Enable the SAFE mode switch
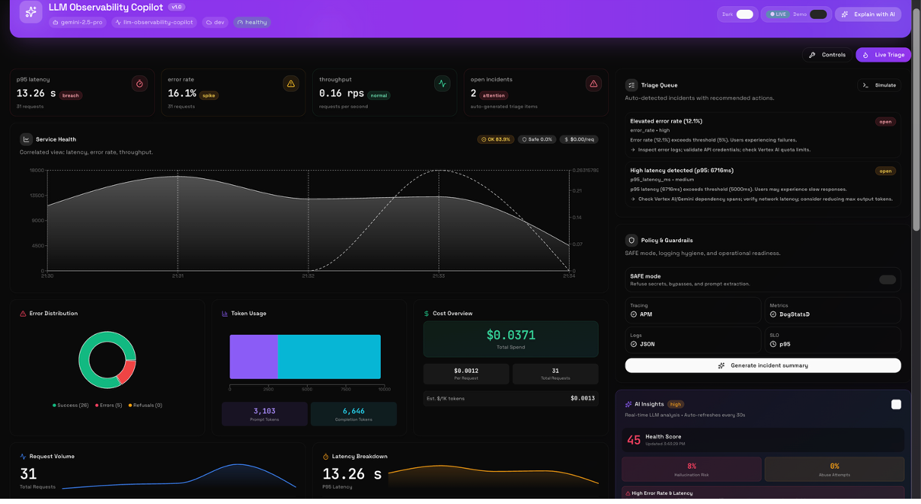Image resolution: width=921 pixels, height=504 pixels. 888,279
